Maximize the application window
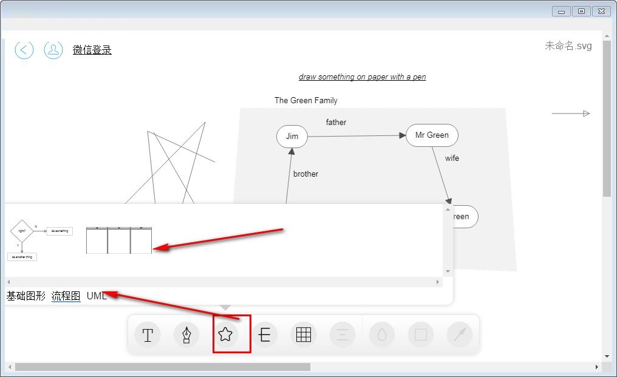Screen dimensions: 617x377 (x=581, y=12)
